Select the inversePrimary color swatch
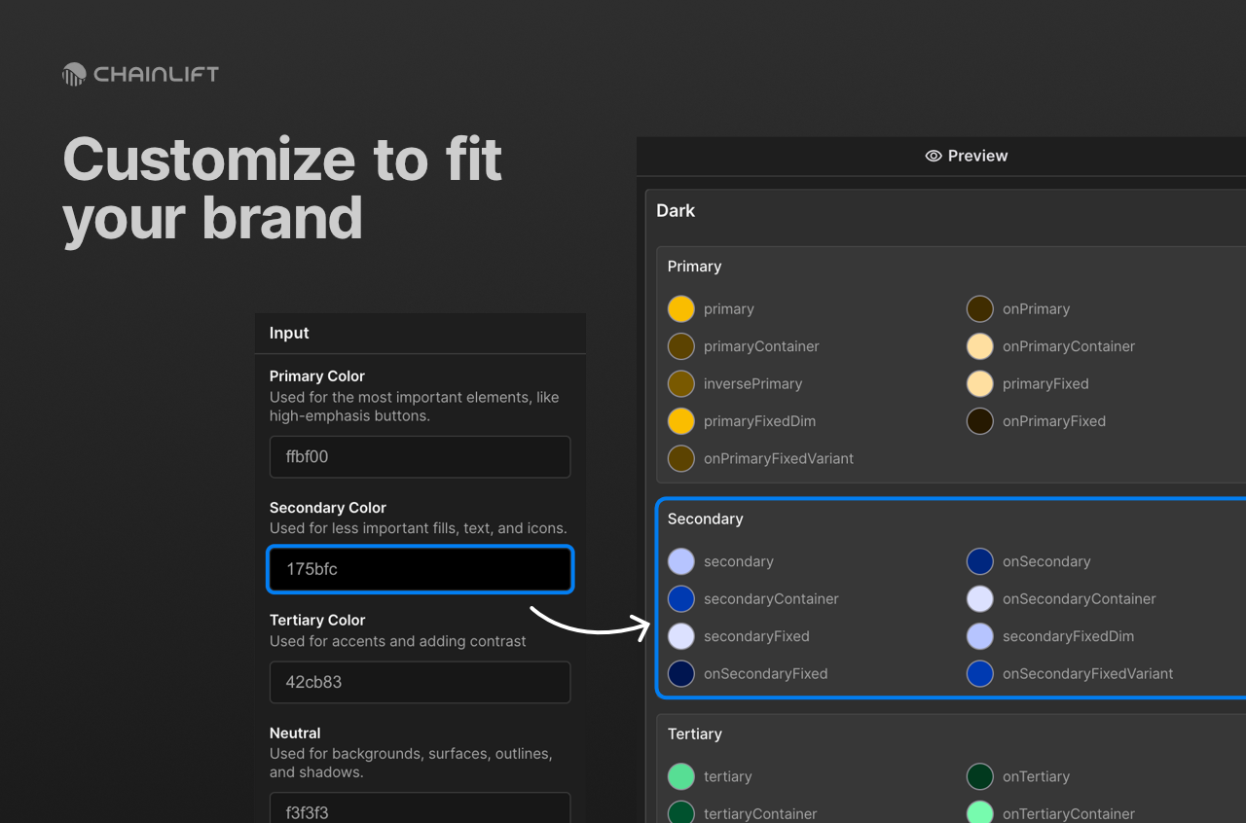1246x823 pixels. point(681,383)
